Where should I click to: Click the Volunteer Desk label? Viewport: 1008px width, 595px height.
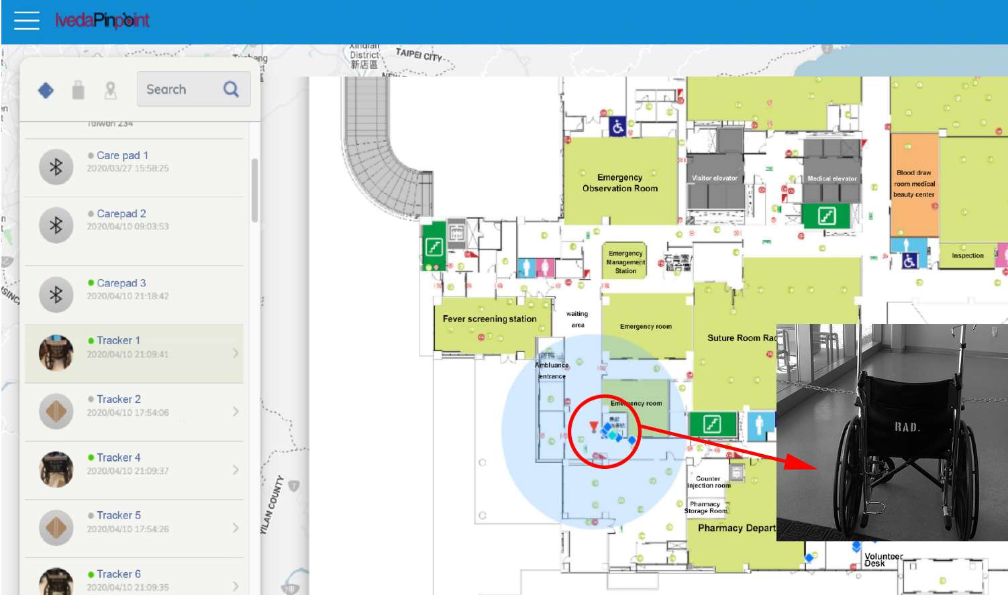click(x=883, y=559)
